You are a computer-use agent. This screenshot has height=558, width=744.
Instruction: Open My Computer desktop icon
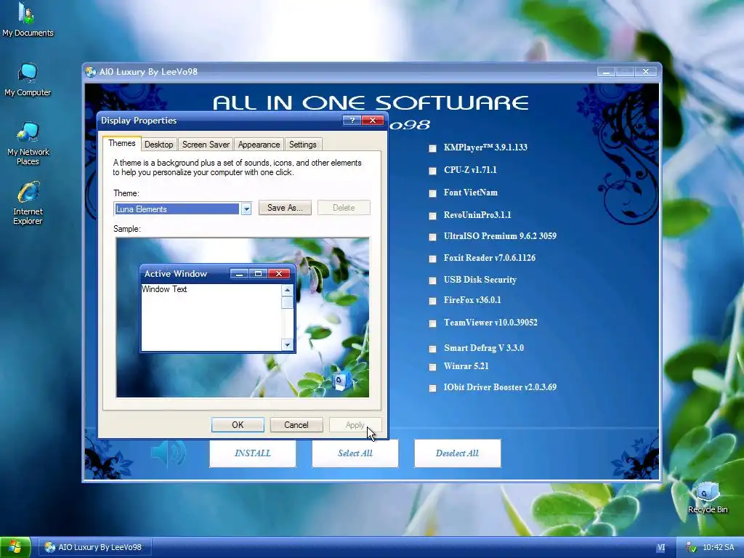pos(28,79)
